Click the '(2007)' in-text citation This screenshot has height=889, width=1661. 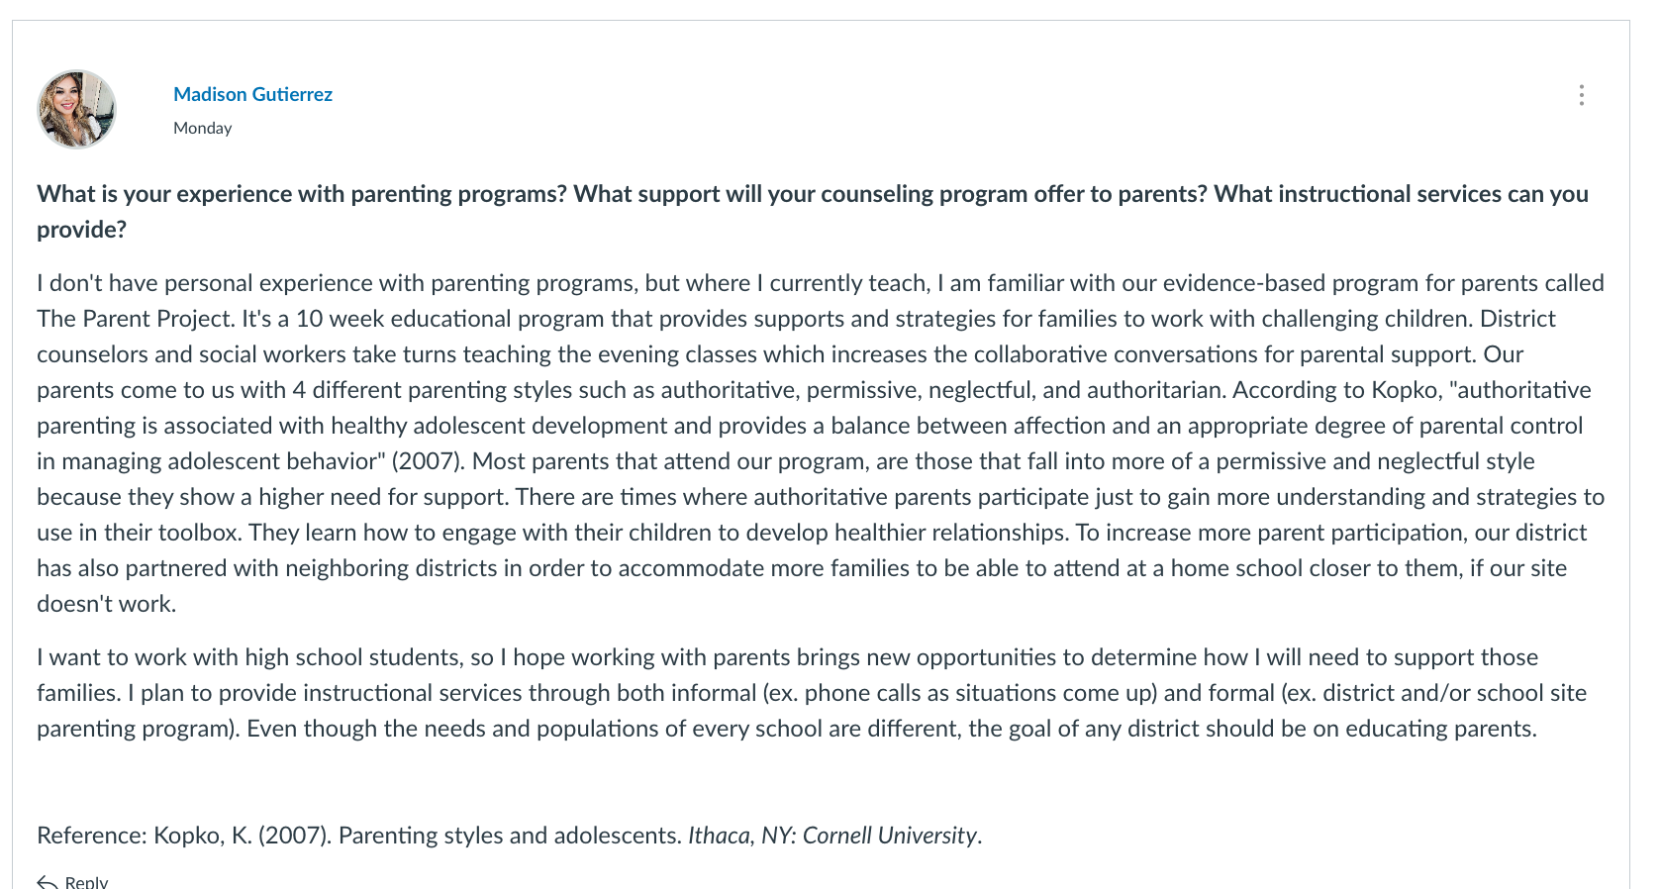pos(429,461)
